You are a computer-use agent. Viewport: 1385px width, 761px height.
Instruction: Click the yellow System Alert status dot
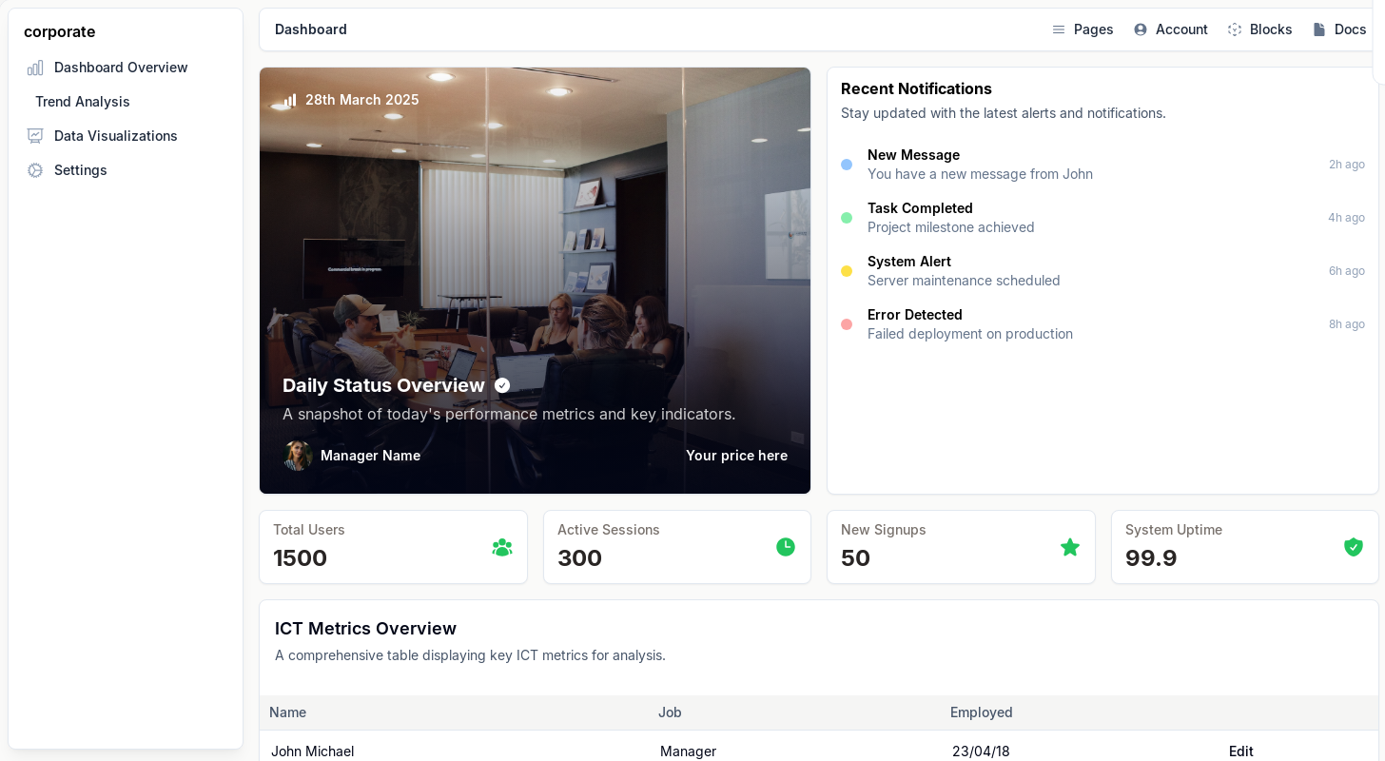tap(847, 271)
